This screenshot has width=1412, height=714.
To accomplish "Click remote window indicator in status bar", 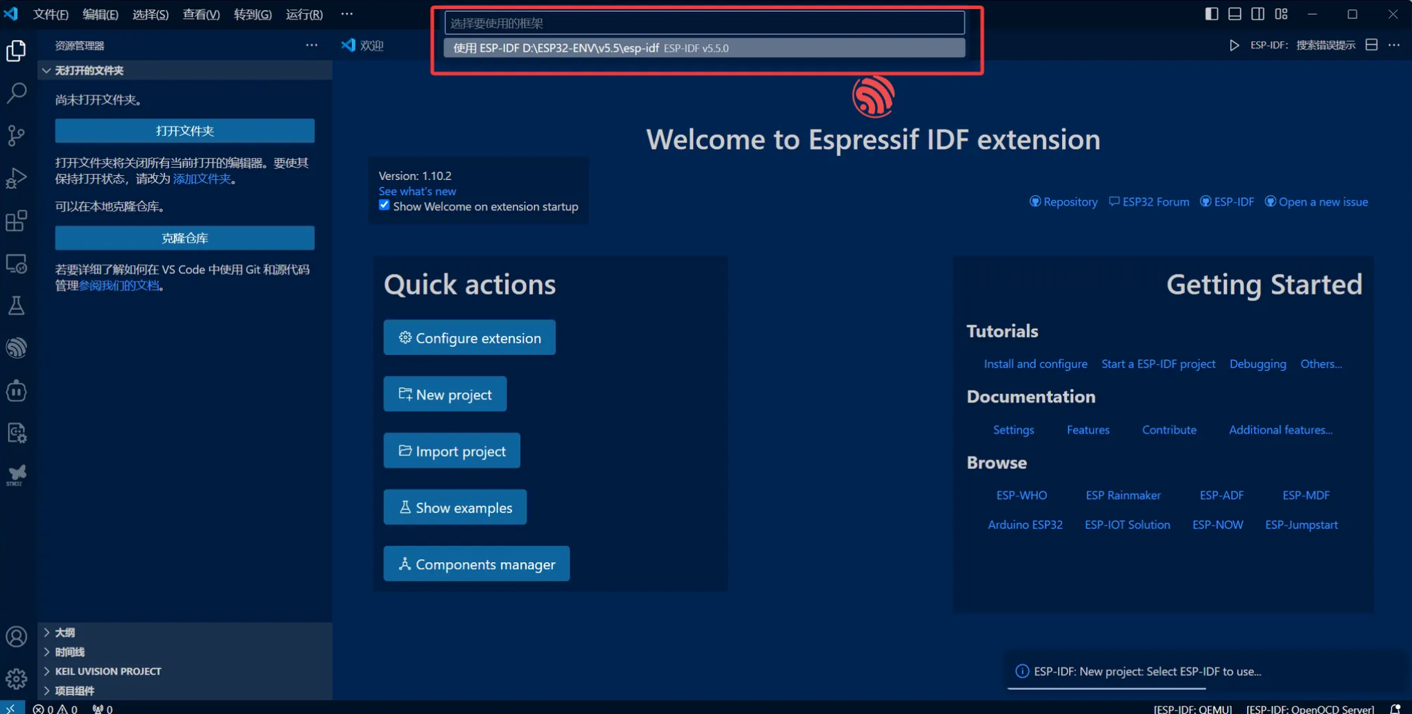I will [x=12, y=708].
